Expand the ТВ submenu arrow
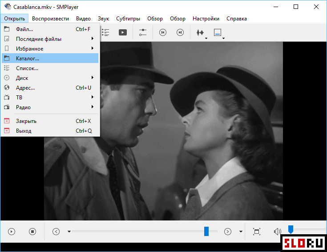The image size is (327, 252). pyautogui.click(x=93, y=97)
